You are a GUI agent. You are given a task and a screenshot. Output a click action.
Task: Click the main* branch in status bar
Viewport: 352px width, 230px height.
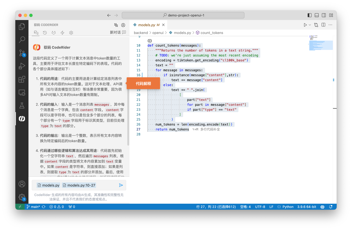coord(33,207)
